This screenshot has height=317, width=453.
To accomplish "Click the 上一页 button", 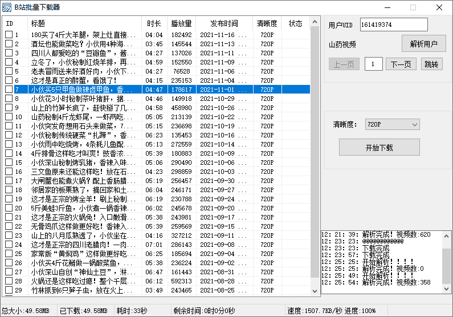I will coord(344,64).
